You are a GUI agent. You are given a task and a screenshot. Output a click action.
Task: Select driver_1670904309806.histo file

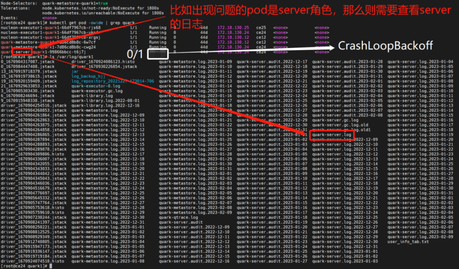[x=32, y=154]
